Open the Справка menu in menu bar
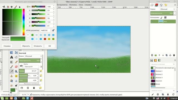178x100 pixels. coord(88,5)
